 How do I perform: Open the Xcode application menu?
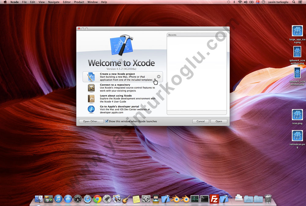[14, 2]
